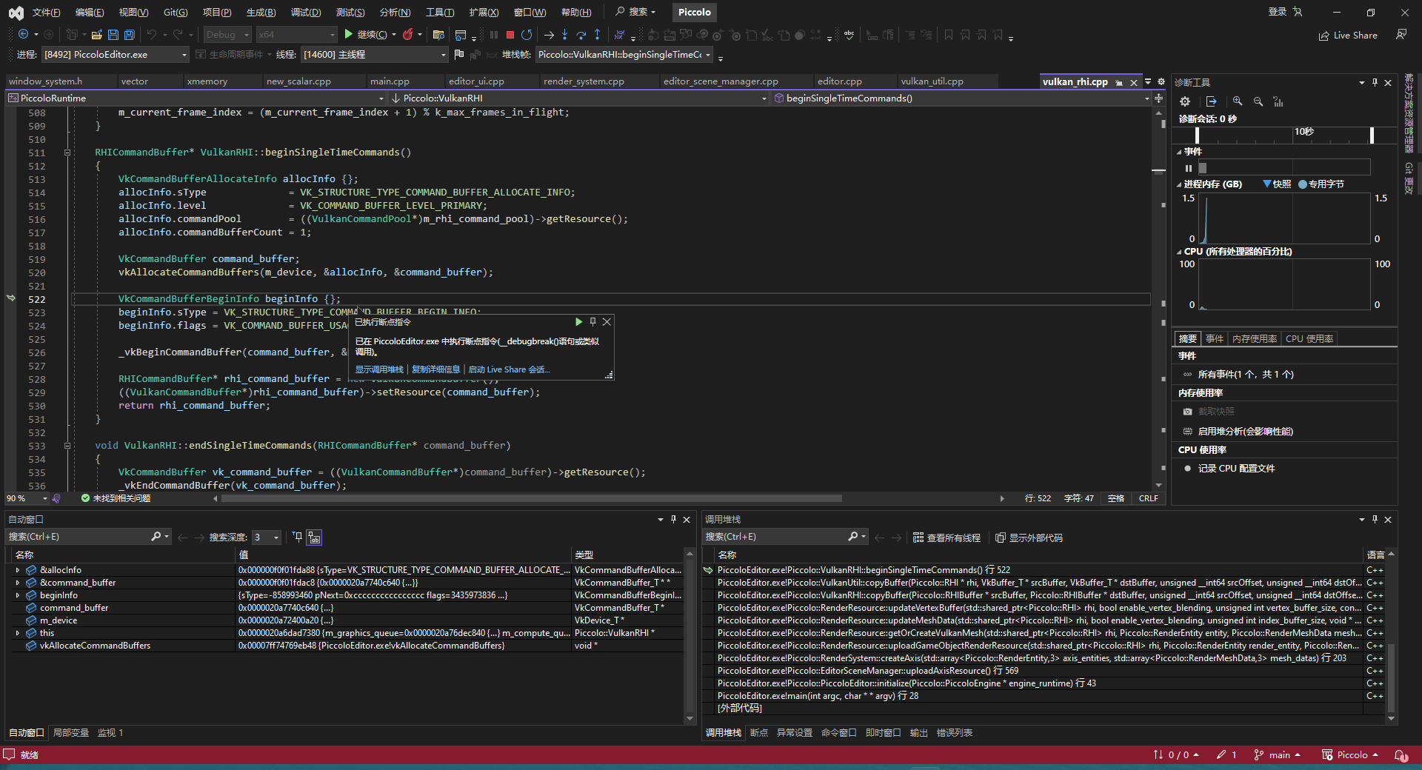The image size is (1422, 770).
Task: Click the Step Over icon
Action: (581, 34)
